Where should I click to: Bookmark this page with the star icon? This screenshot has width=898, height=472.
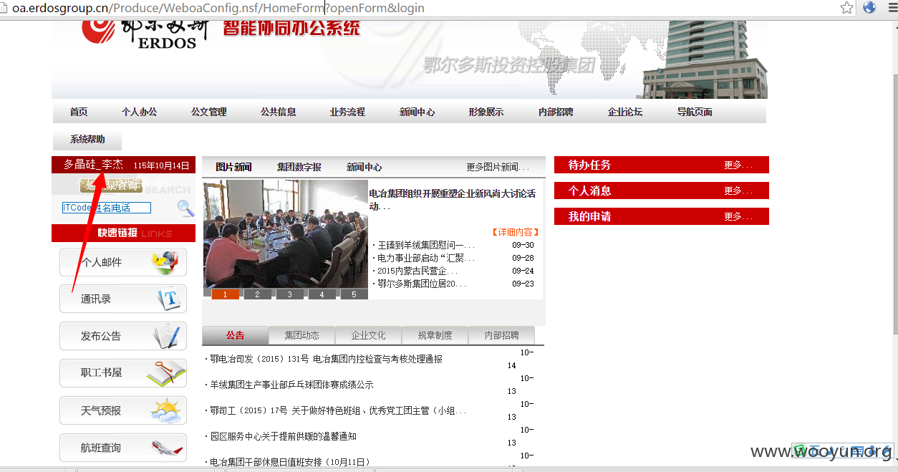coord(847,8)
